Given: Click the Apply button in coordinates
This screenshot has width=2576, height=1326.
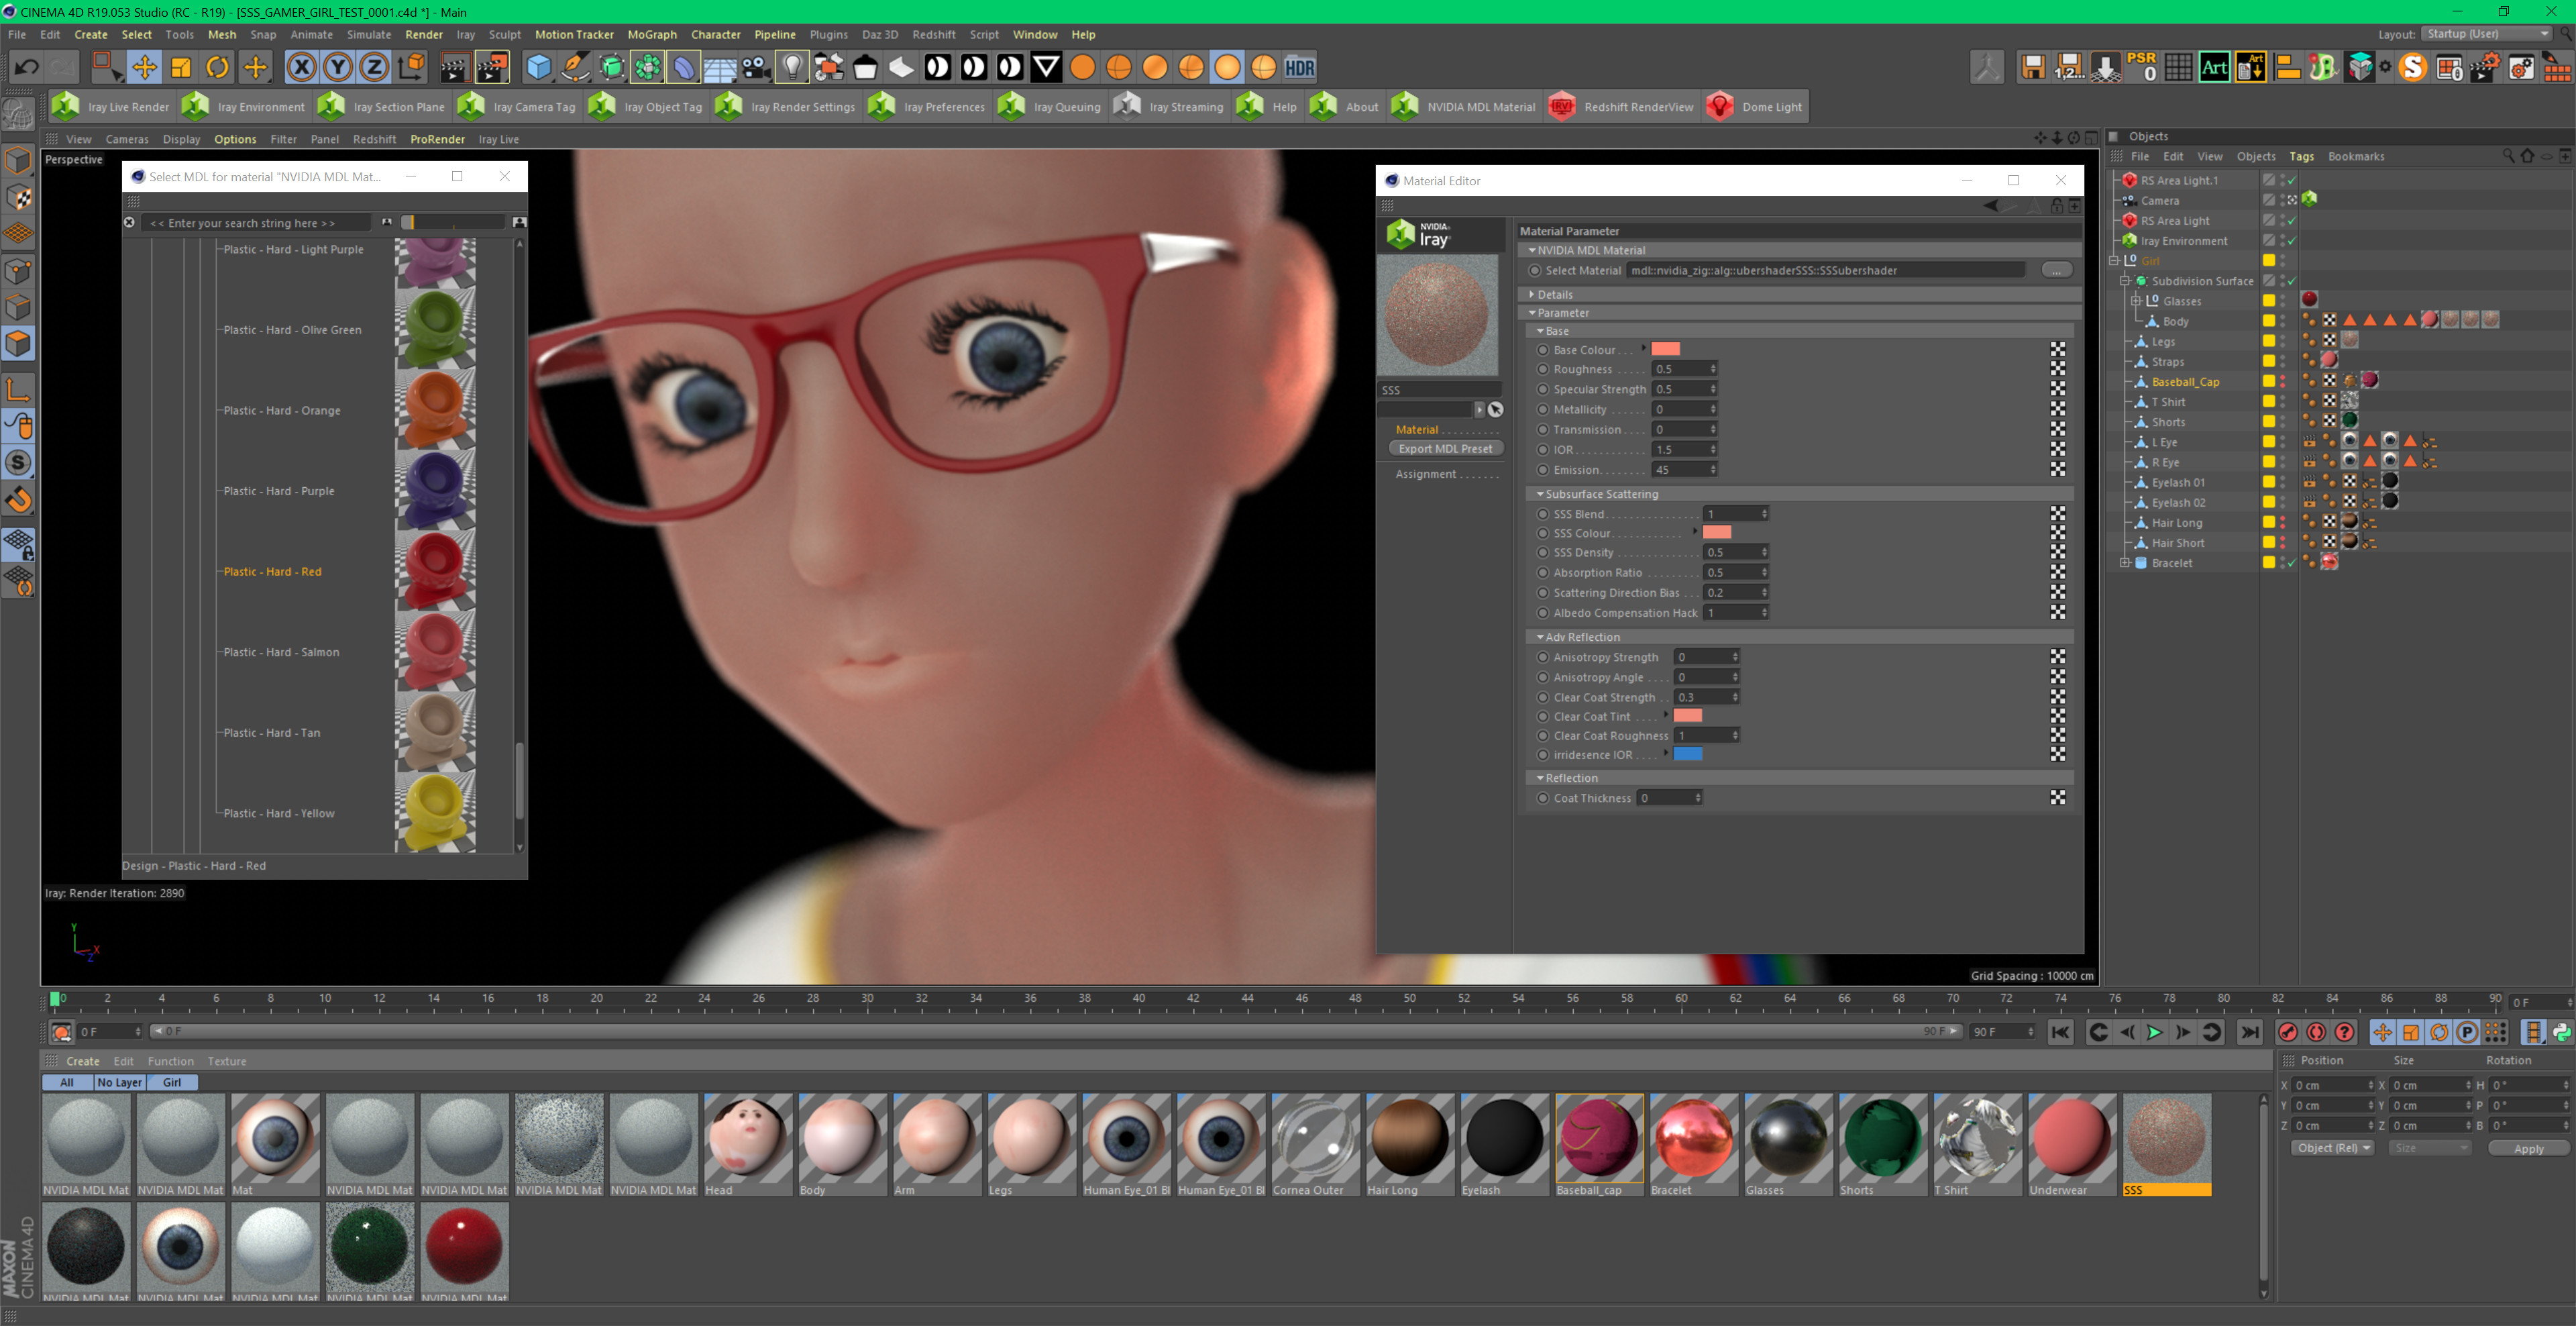Looking at the screenshot, I should (2528, 1148).
